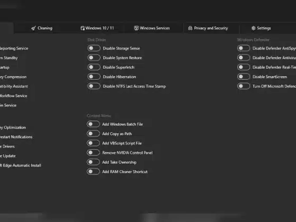The width and height of the screenshot is (296, 222).
Task: Enable Disable SmartScreen switch
Action: [244, 77]
